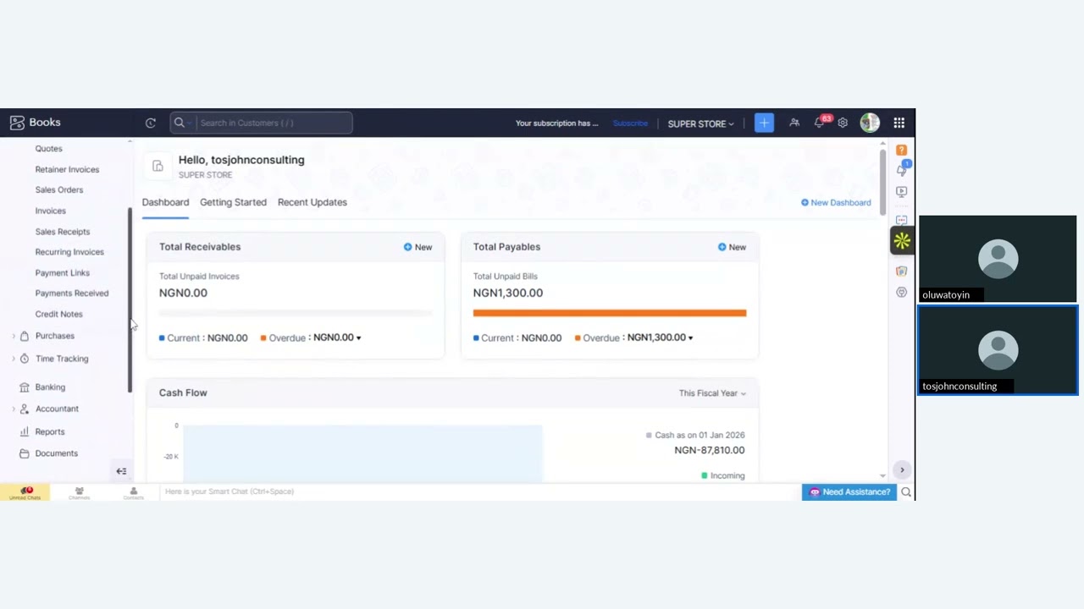Screen dimensions: 1084x609
Task: Click the magnifier icon beside Need Assistance
Action: click(906, 492)
